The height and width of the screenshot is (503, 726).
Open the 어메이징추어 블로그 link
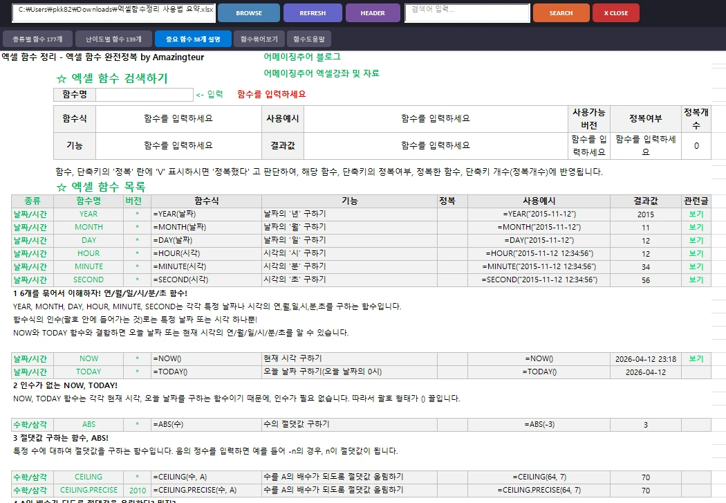(302, 57)
